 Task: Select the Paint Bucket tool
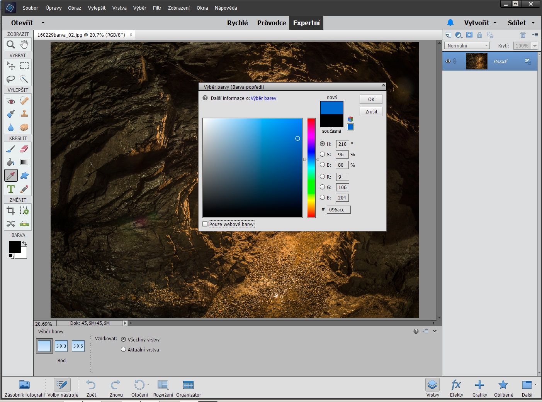pyautogui.click(x=11, y=162)
